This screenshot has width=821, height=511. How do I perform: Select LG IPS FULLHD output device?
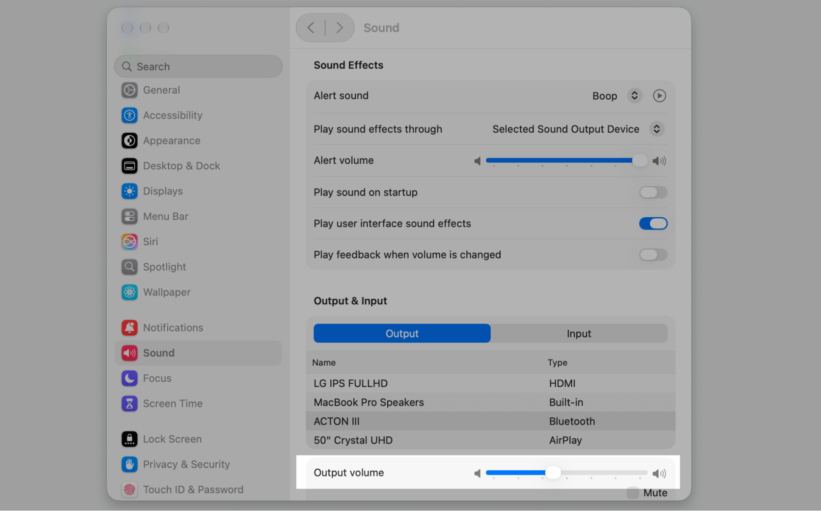[x=490, y=383]
